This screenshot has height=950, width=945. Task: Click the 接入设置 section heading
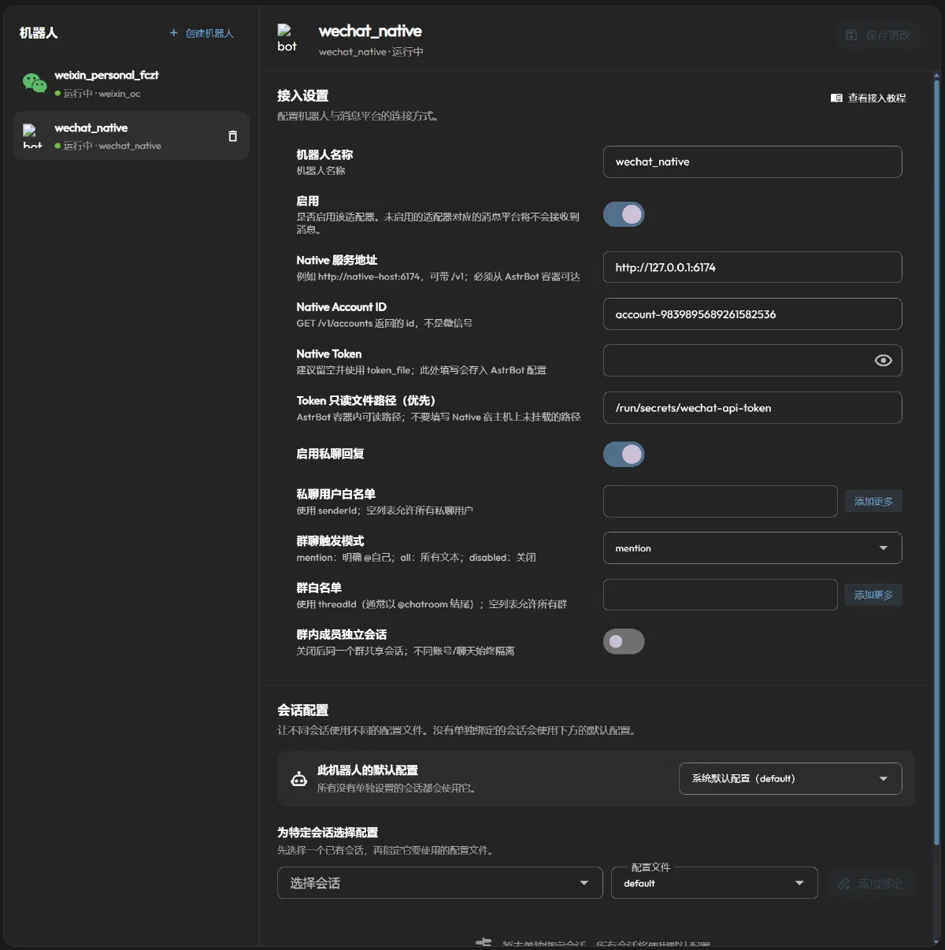tap(302, 96)
